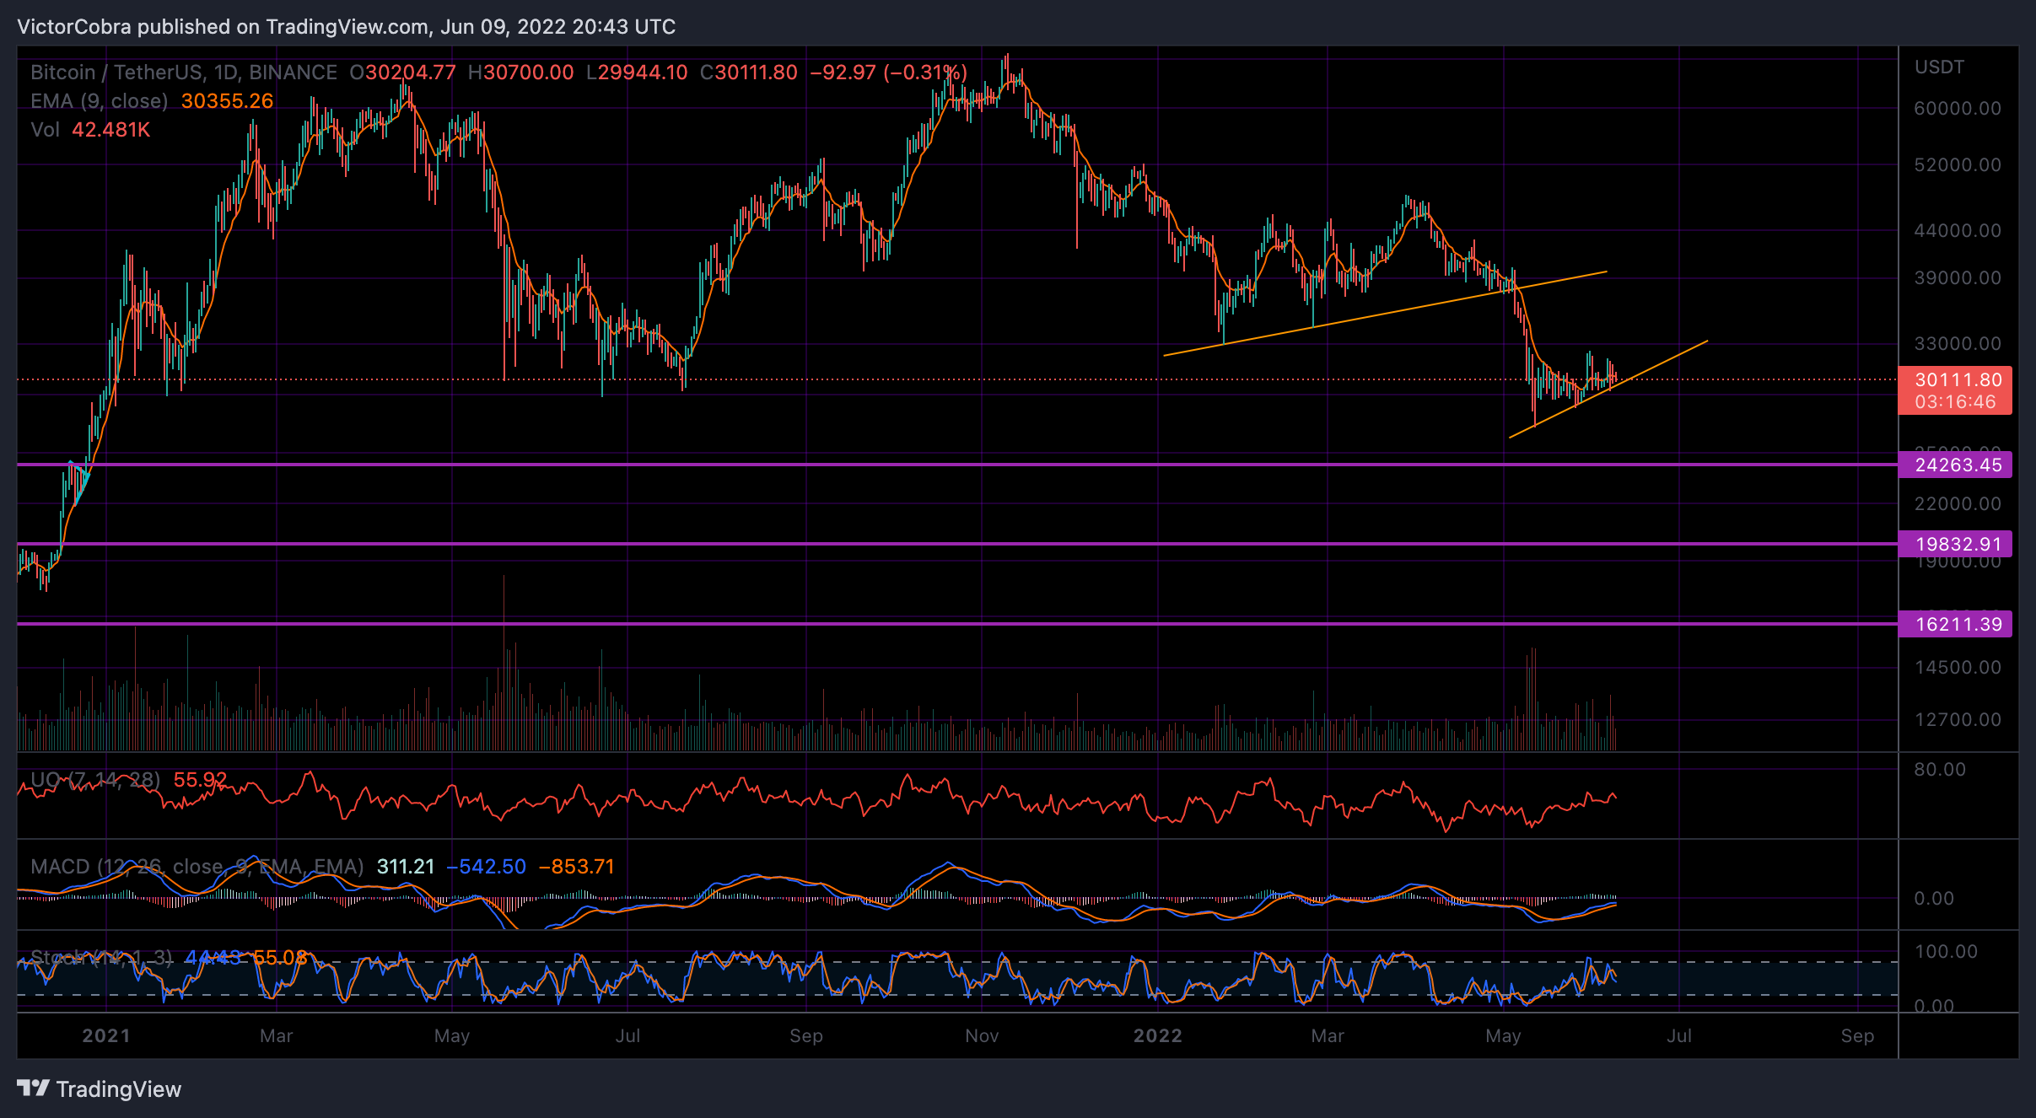
Task: Click the UO (7, 14, 28) indicator label
Action: tap(95, 780)
